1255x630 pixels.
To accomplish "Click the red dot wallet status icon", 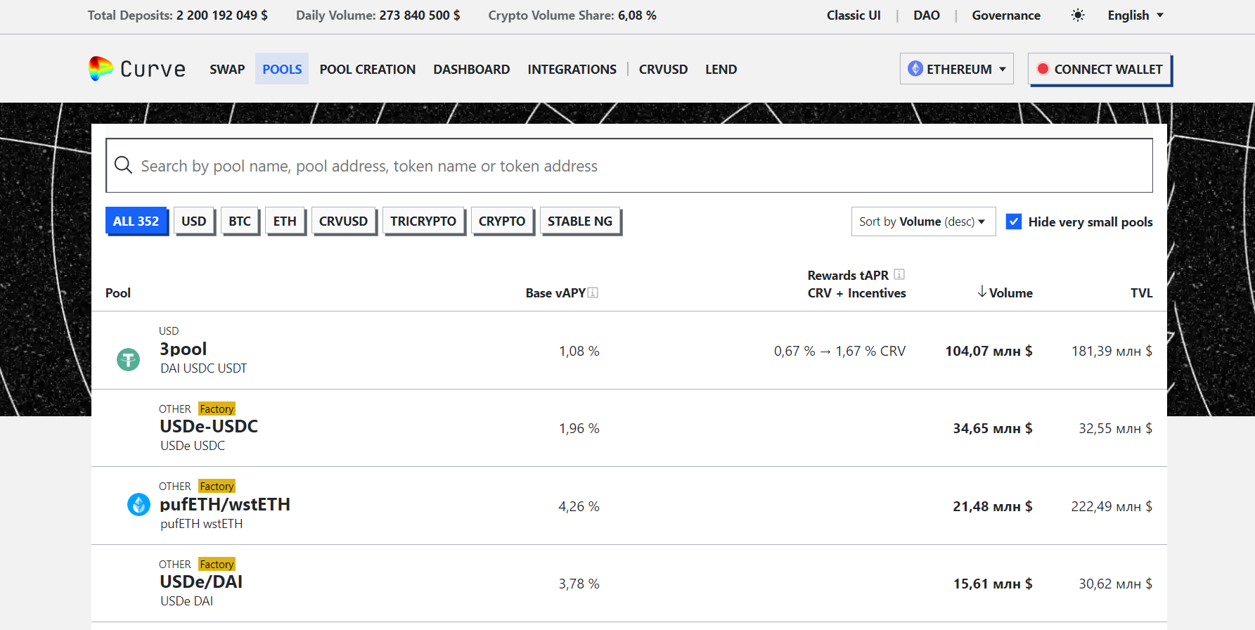I will click(1043, 69).
